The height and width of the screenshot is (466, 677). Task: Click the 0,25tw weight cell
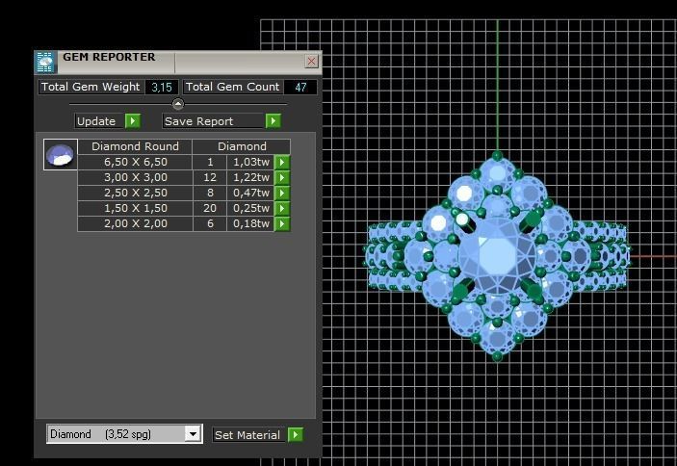coord(250,208)
